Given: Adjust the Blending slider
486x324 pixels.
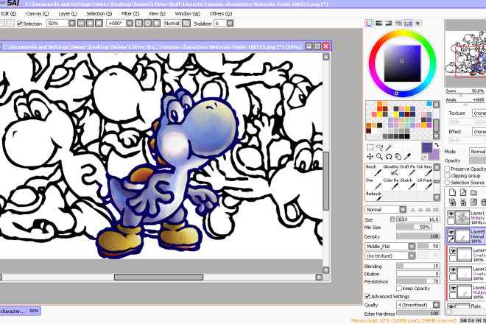Looking at the screenshot, I should pos(418,266).
